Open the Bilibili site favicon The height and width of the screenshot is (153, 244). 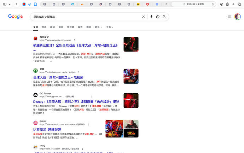35,123
